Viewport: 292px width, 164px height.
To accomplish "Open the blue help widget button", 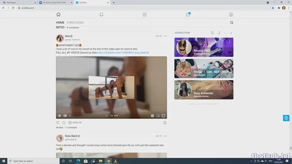I will [x=286, y=118].
